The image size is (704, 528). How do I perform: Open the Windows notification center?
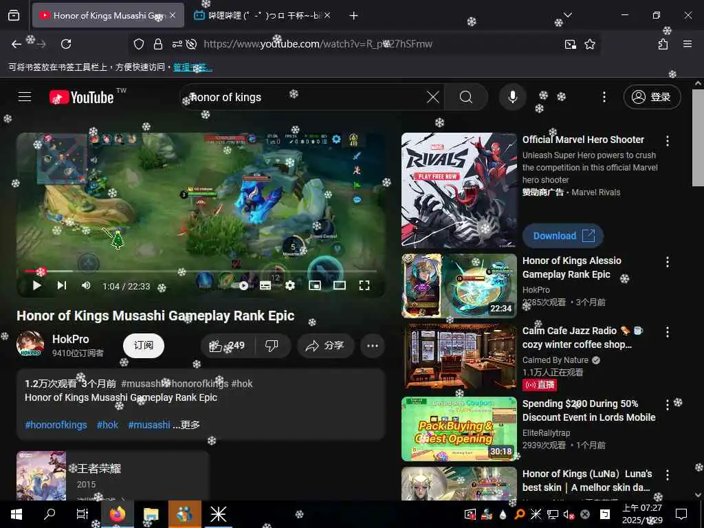coord(681,514)
